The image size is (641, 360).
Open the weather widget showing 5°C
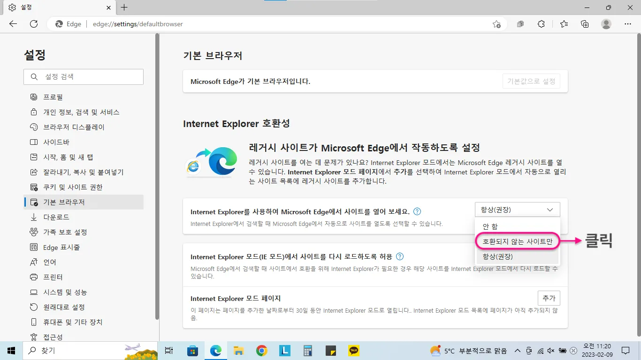click(468, 351)
